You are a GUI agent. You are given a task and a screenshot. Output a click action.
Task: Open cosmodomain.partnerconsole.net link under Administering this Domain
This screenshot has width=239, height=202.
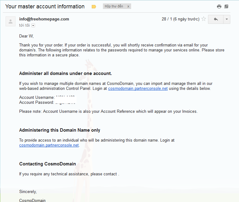pos(49,145)
